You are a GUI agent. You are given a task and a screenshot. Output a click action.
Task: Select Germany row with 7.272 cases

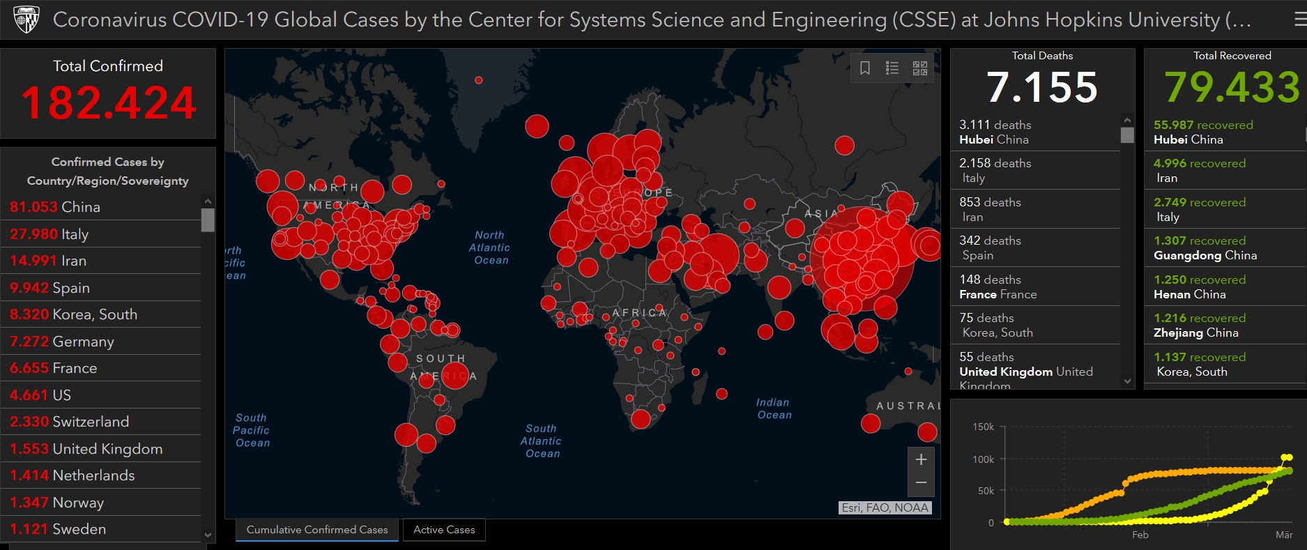[101, 342]
